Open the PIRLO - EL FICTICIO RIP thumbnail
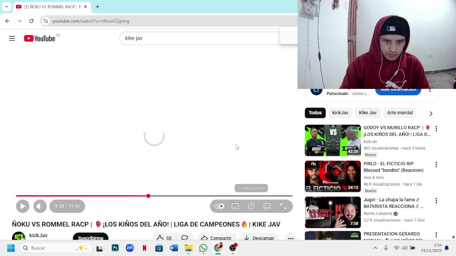 (333, 176)
